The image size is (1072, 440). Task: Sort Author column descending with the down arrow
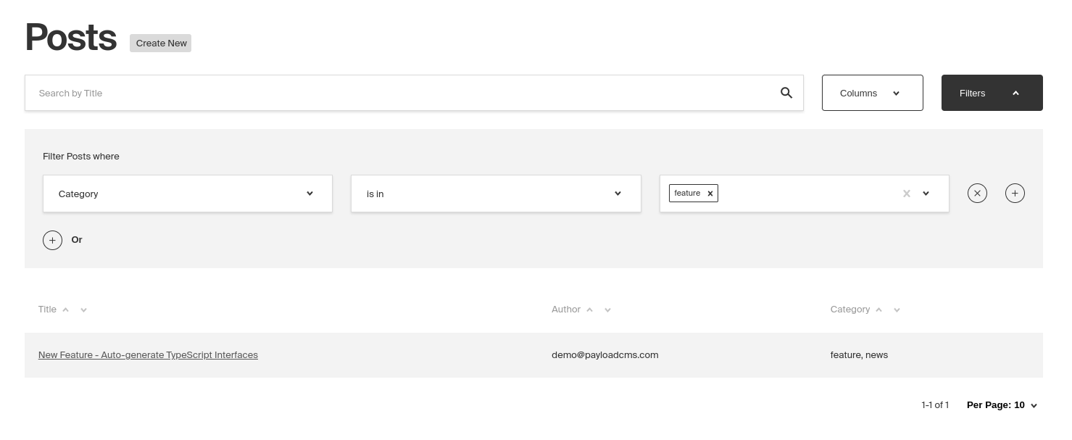[x=607, y=310]
